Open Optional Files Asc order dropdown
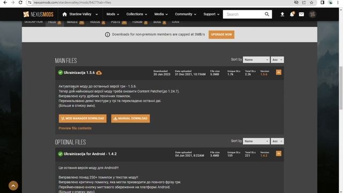 (x=277, y=141)
